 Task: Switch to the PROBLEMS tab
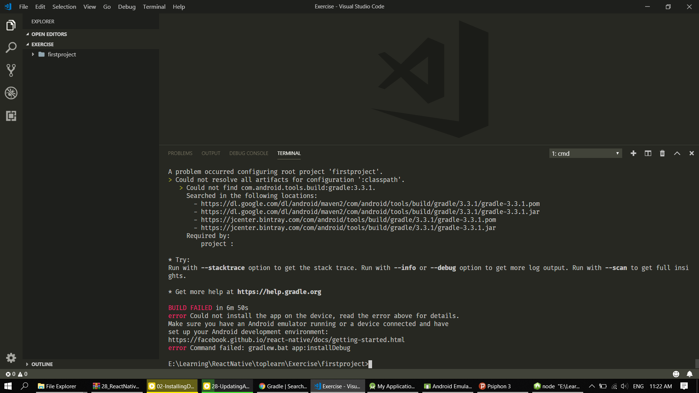(180, 153)
